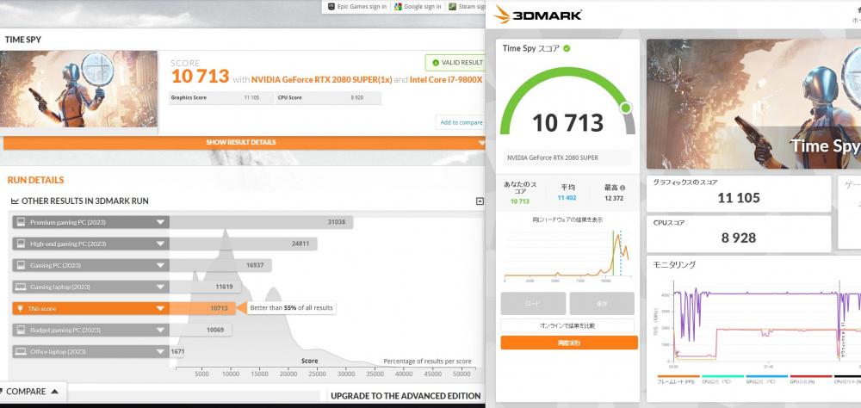Image resolution: width=861 pixels, height=408 pixels.
Task: Click the score gauge knob on green arc
Action: (x=625, y=108)
